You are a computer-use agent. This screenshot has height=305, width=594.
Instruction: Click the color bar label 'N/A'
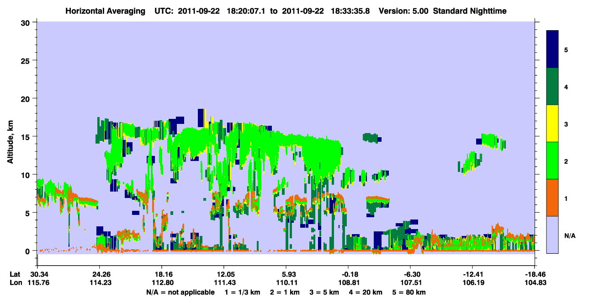[x=569, y=236]
